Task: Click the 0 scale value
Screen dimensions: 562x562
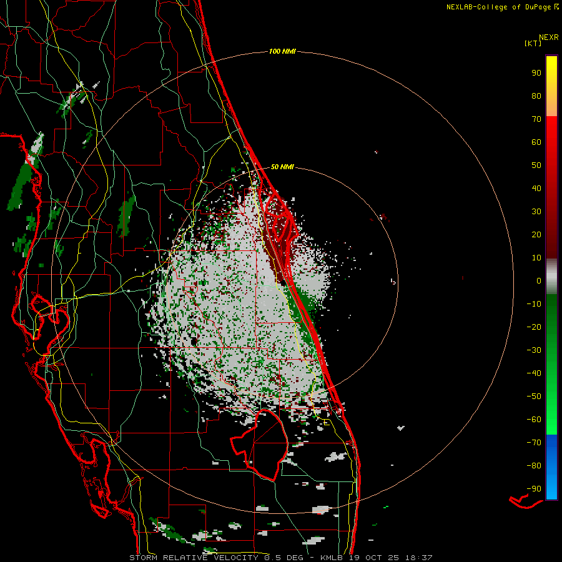Action: pos(539,280)
